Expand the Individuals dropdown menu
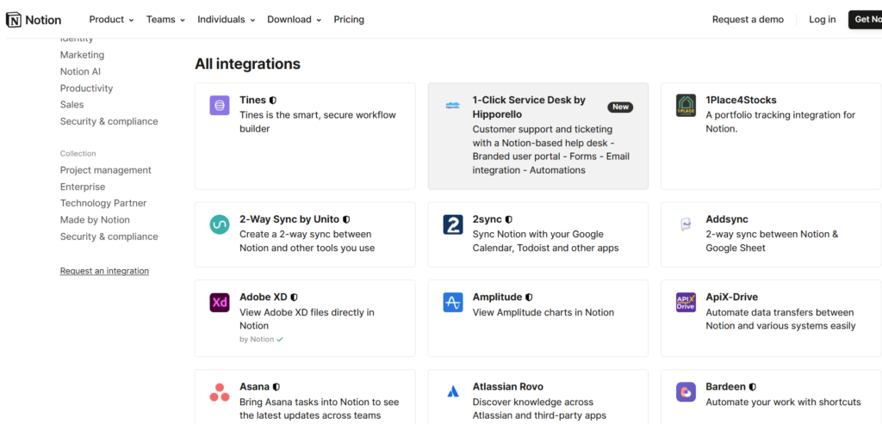 [x=227, y=20]
